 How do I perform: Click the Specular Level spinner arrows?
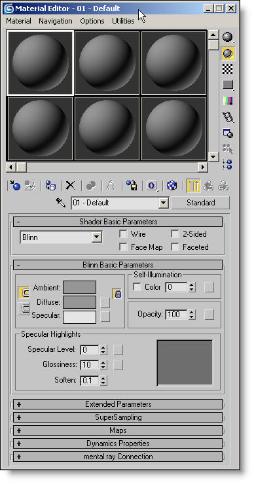(x=103, y=350)
